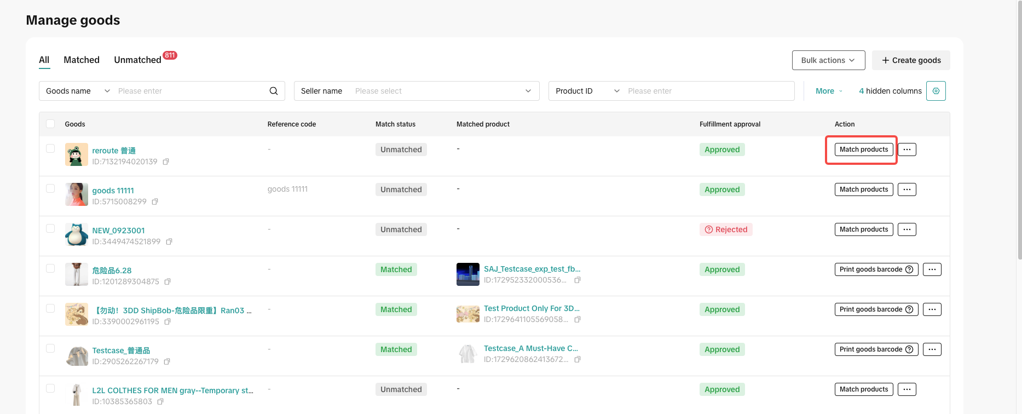Copy the Testcase_普通品 goods ID
This screenshot has width=1022, height=414.
[167, 361]
